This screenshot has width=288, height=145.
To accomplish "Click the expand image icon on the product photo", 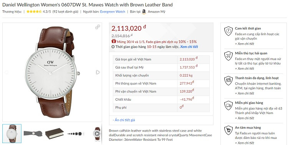I will [x=98, y=27].
